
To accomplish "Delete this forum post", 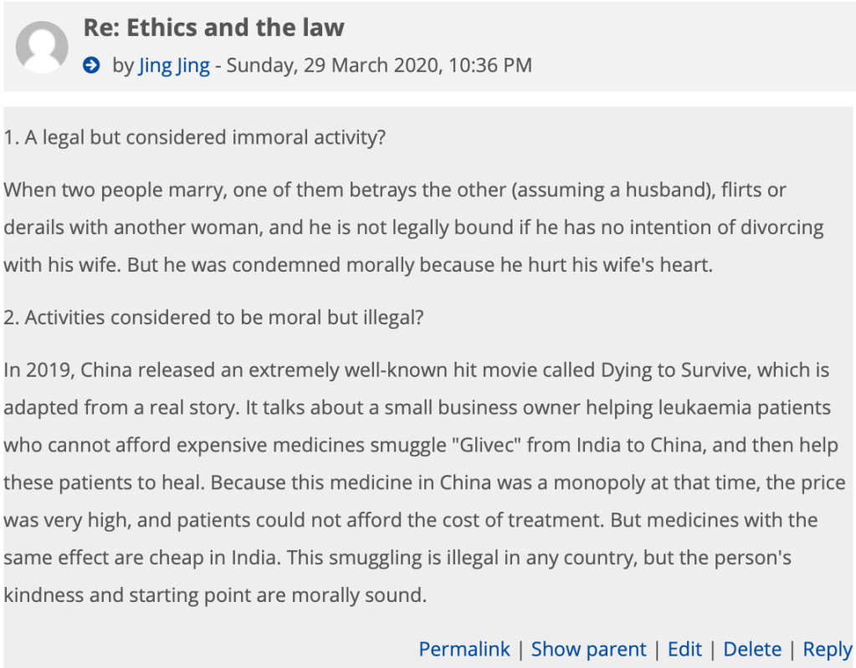I will coord(752,649).
